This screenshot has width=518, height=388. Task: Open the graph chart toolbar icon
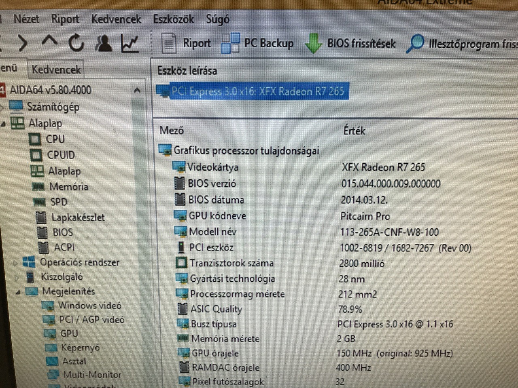(x=130, y=43)
